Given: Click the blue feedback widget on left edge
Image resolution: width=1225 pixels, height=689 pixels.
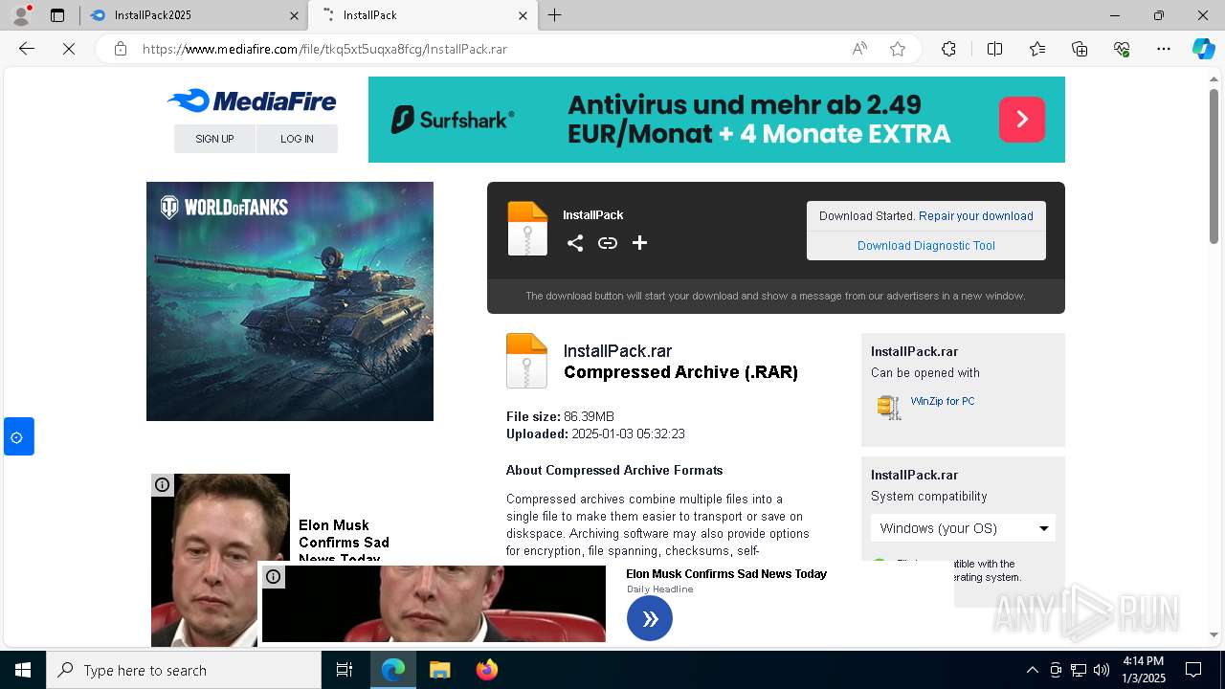Looking at the screenshot, I should (18, 436).
